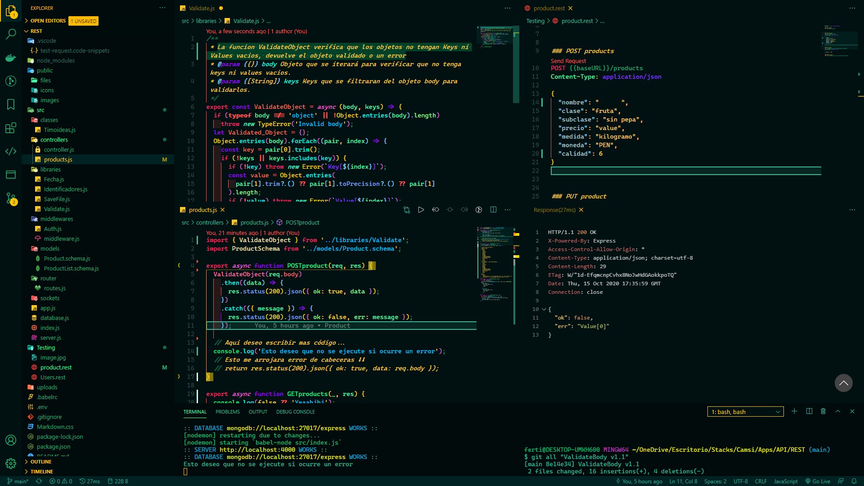The width and height of the screenshot is (864, 486).
Task: Open Validate.js in the libraries folder
Action: (57, 209)
